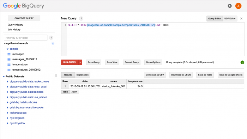Click Save as Table
The image size is (247, 139).
205,75
